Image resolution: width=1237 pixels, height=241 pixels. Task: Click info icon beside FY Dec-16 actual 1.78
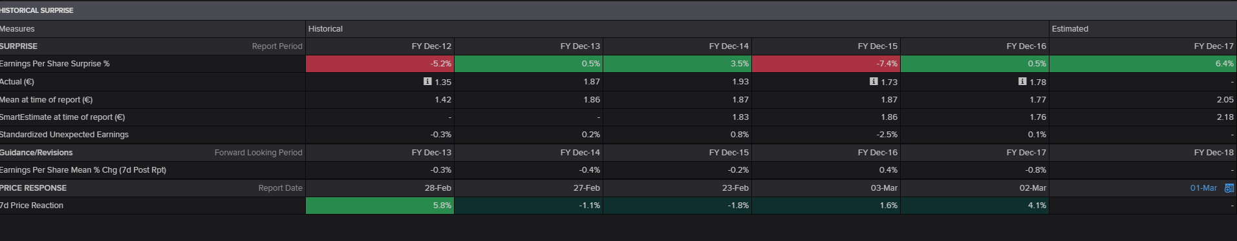tap(1022, 81)
